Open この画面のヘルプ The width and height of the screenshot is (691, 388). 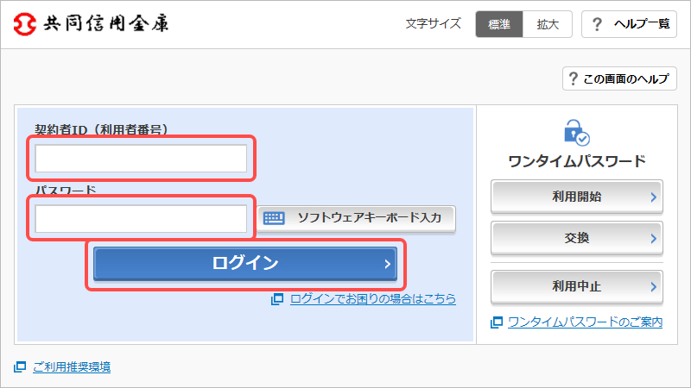click(x=619, y=78)
